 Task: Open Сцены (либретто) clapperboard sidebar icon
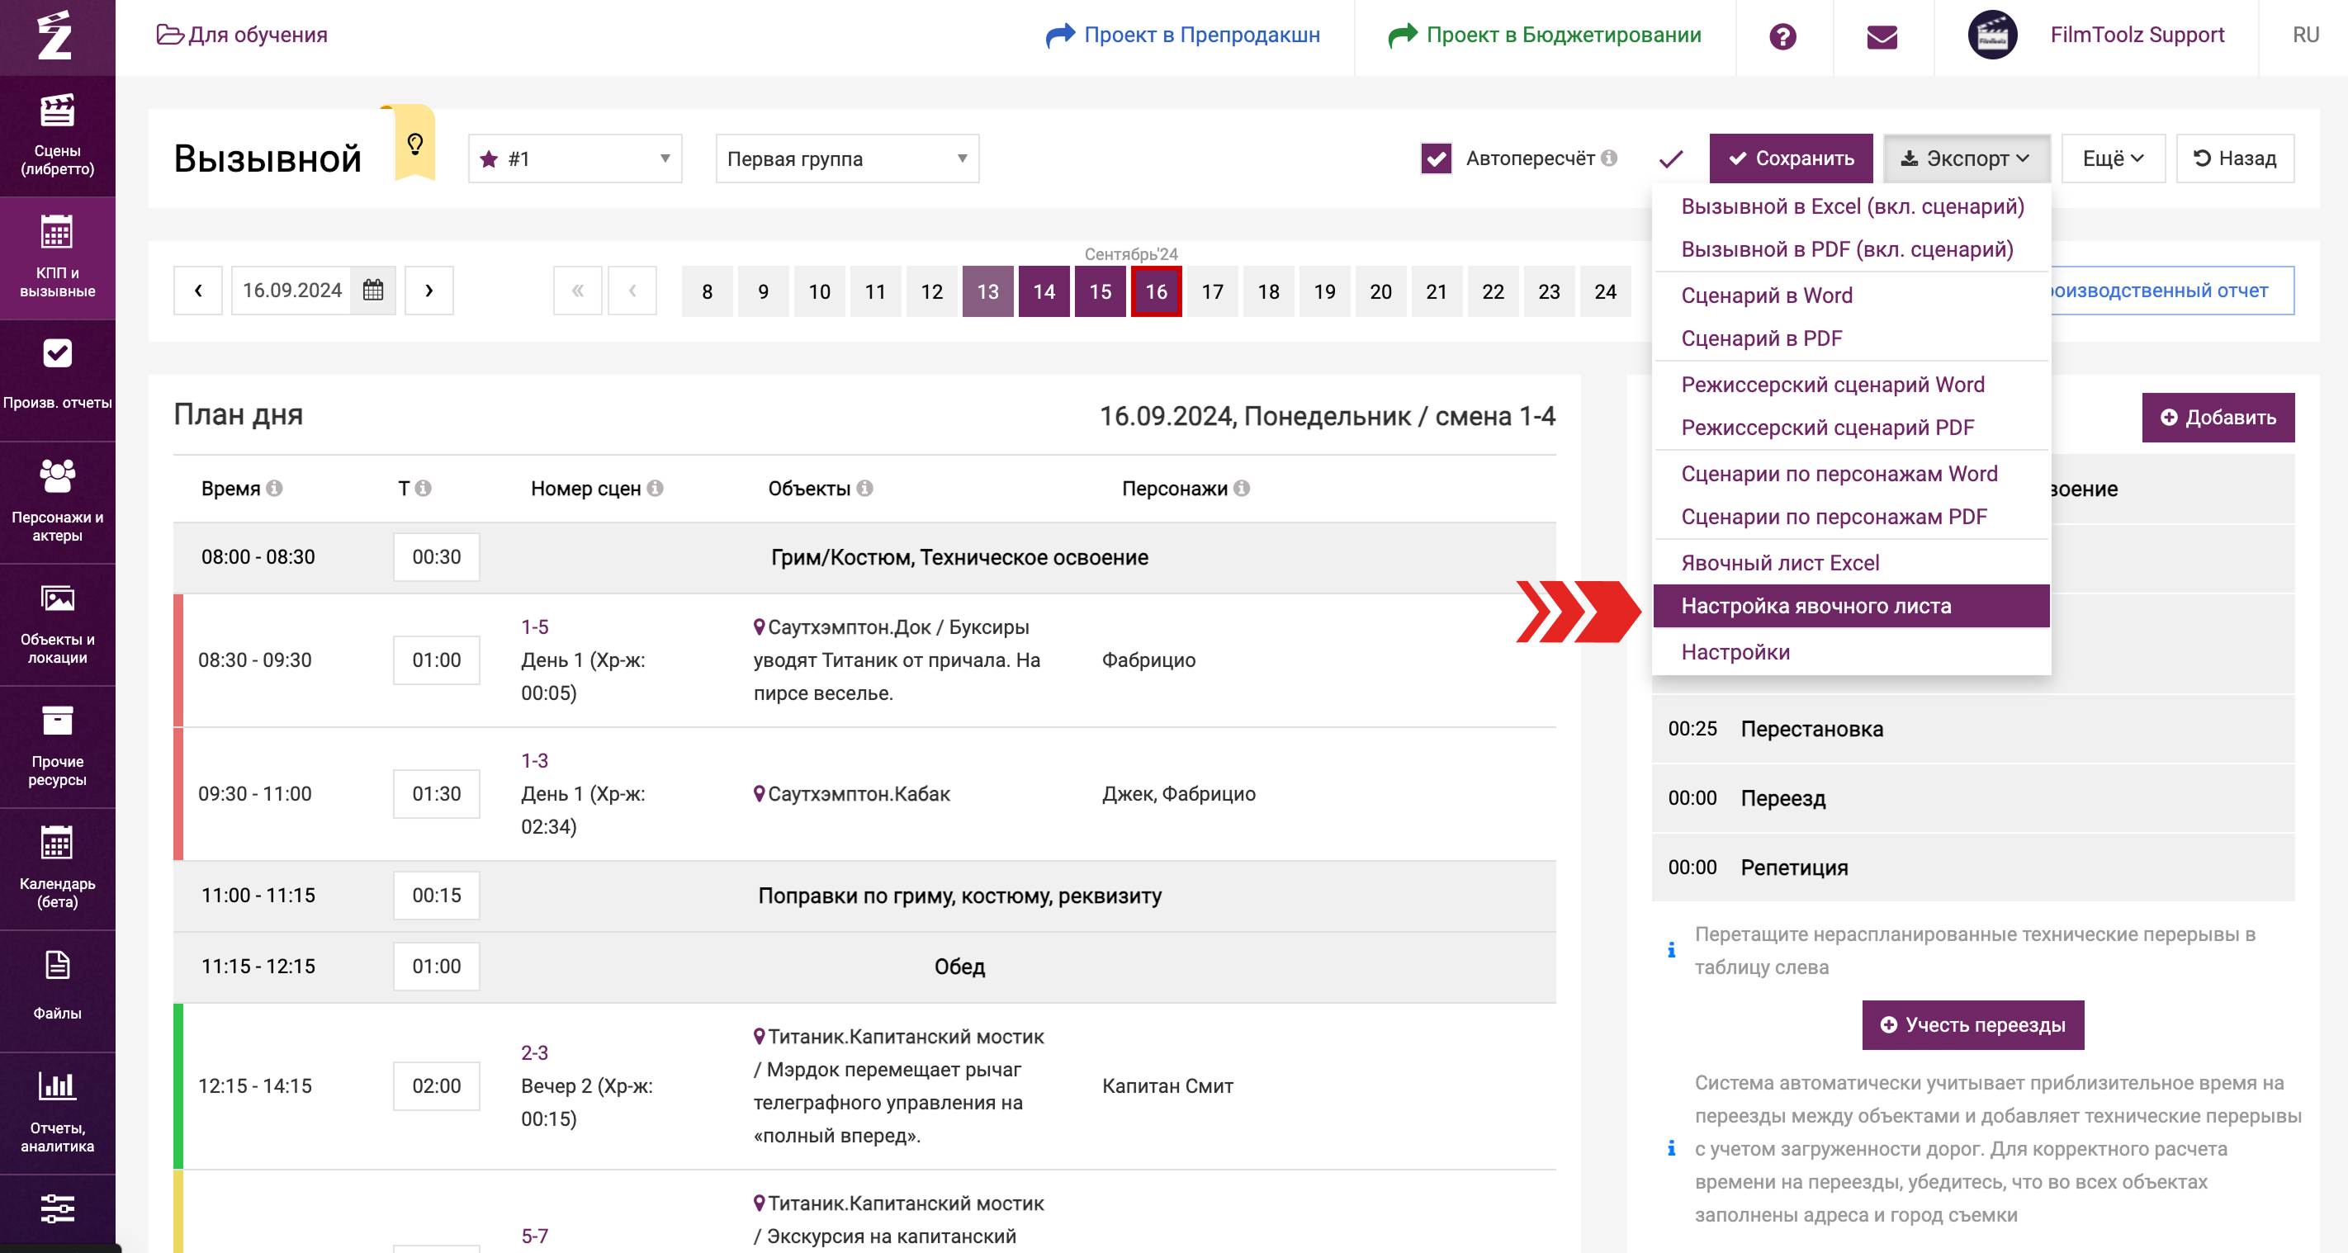coord(56,111)
